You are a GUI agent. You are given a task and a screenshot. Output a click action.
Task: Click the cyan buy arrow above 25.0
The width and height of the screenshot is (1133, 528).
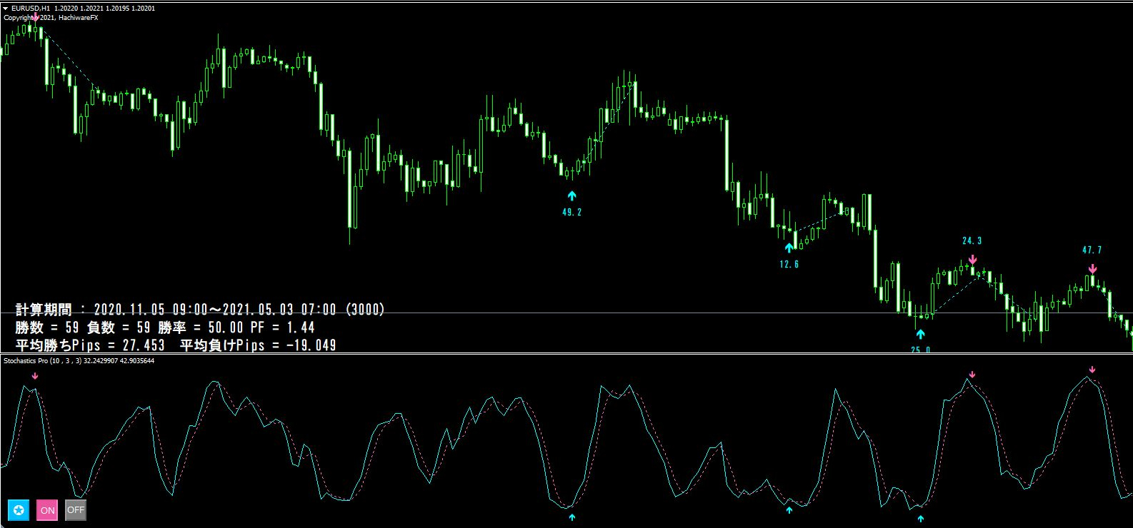[920, 333]
